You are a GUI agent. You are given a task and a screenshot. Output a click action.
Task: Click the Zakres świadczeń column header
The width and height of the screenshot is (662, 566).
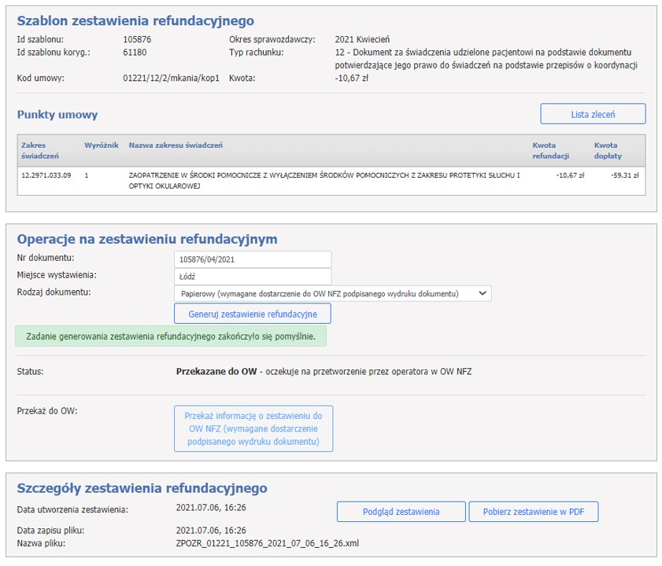(35, 150)
